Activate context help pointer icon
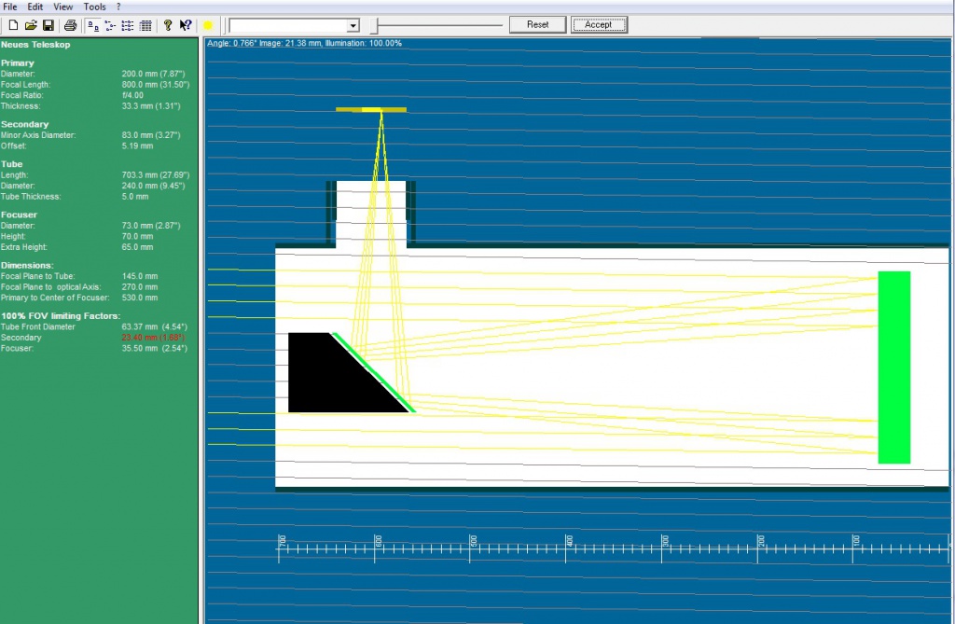 coord(186,25)
